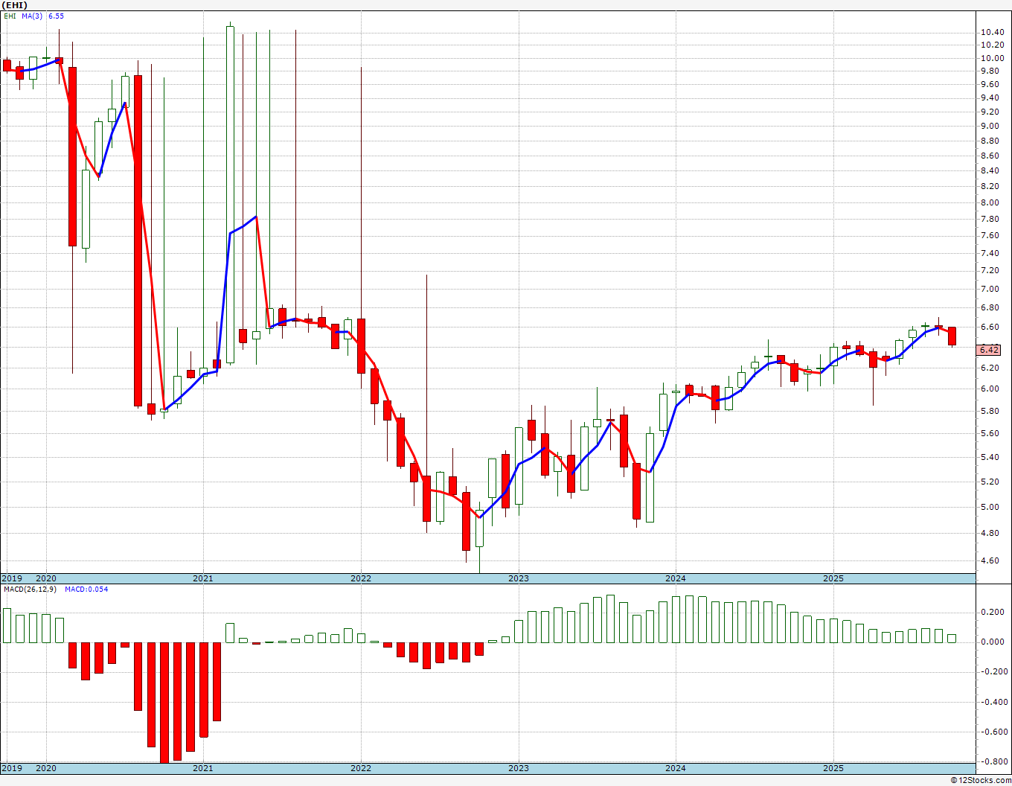Click 2025 on the MACD panel time axis
Screen dimensions: 1012x786
click(833, 768)
